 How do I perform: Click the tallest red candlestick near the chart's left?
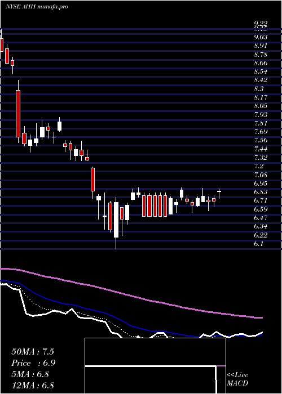click(x=18, y=114)
